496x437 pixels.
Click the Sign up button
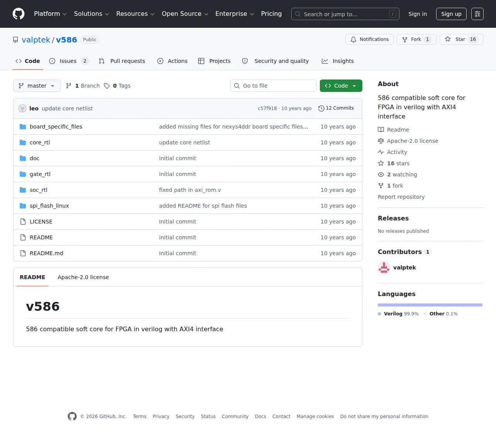click(451, 14)
